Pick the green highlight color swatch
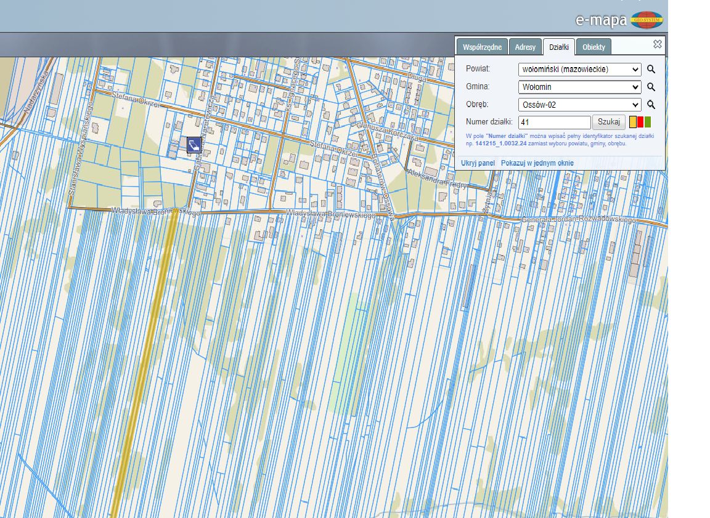Image resolution: width=710 pixels, height=518 pixels. tap(648, 122)
